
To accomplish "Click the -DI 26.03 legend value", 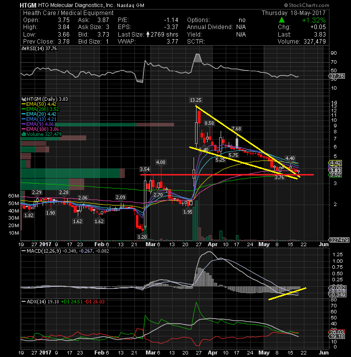I will (94, 302).
